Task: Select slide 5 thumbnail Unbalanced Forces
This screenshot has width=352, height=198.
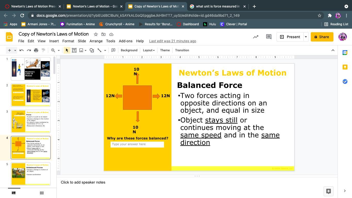Action: pyautogui.click(x=31, y=174)
